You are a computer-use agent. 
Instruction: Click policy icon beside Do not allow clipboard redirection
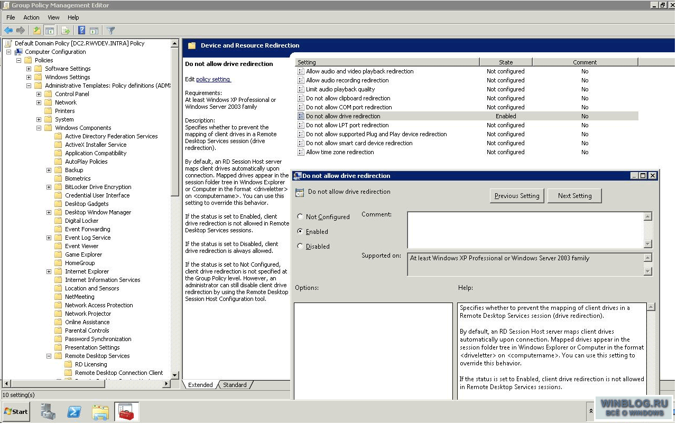point(301,98)
